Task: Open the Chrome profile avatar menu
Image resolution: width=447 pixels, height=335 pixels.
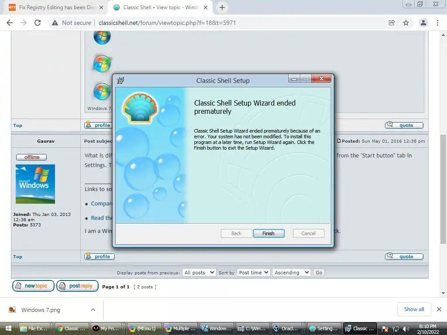Action: click(423, 23)
